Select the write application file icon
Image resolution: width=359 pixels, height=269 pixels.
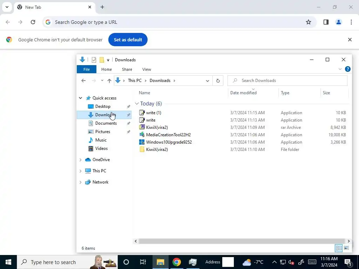[x=142, y=120]
